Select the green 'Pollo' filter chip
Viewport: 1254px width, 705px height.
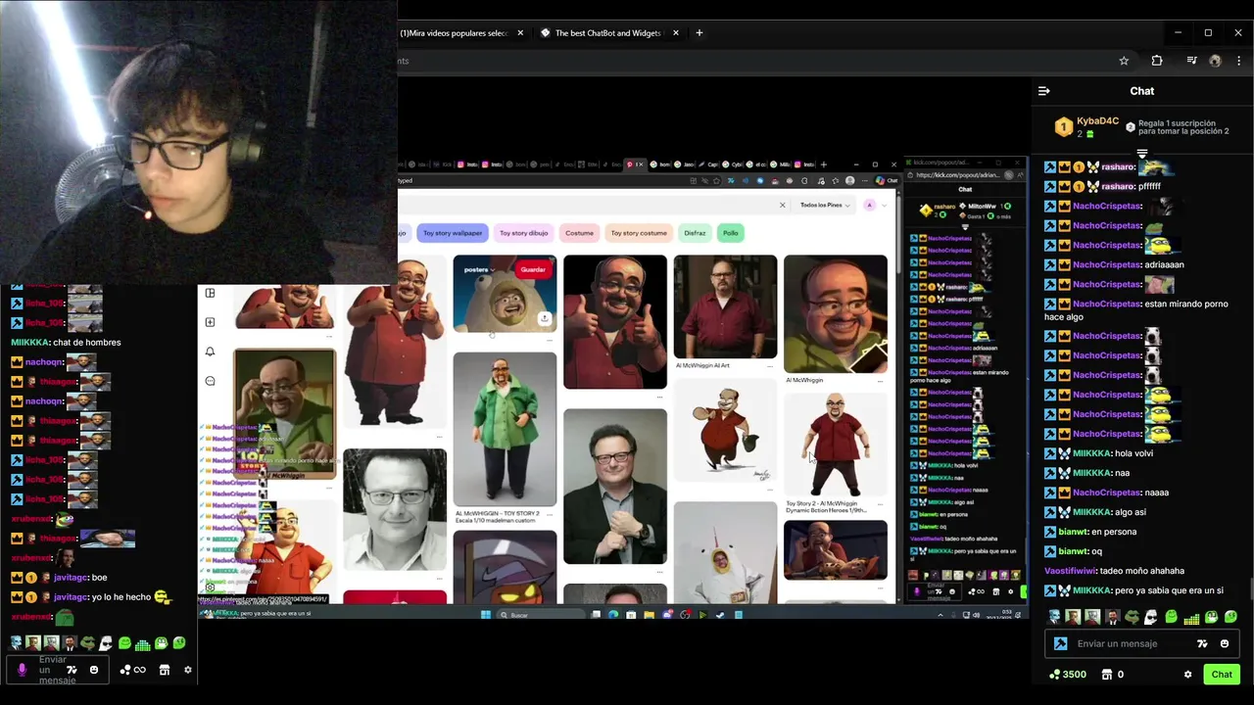click(x=731, y=233)
